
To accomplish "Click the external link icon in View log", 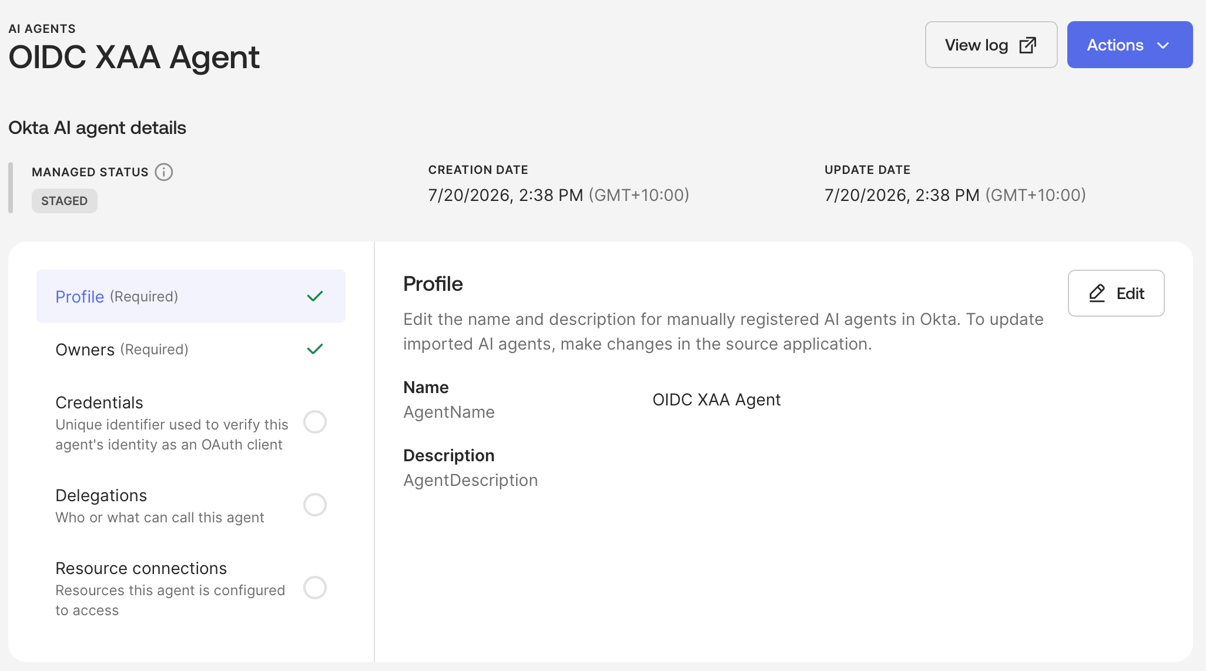I will pyautogui.click(x=1027, y=45).
